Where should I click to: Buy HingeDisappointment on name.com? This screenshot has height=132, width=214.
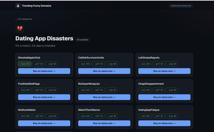[x=164, y=97]
